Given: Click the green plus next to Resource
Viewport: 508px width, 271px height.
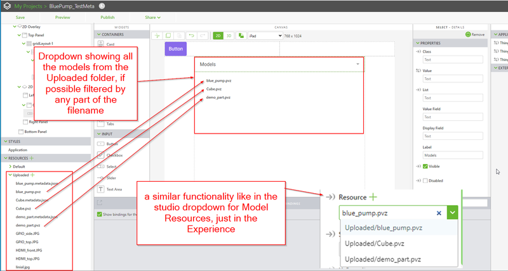Looking at the screenshot, I should (374, 198).
